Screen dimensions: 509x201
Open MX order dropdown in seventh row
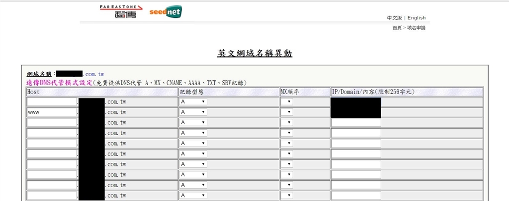point(287,164)
